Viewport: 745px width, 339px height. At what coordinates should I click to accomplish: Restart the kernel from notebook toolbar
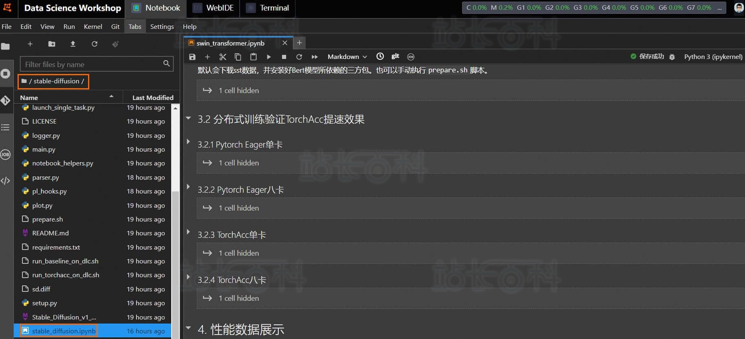point(299,57)
